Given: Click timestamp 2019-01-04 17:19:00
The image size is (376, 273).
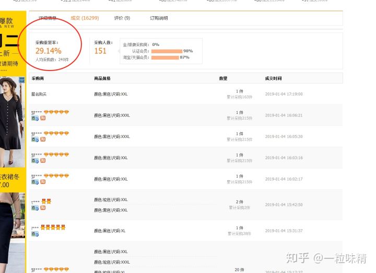Looking at the screenshot, I should 284,94.
